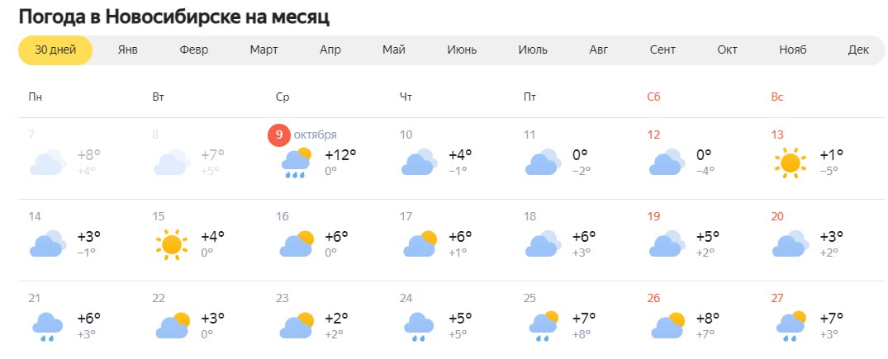The width and height of the screenshot is (888, 359).
Task: Select the 30 дней tab
Action: click(55, 50)
